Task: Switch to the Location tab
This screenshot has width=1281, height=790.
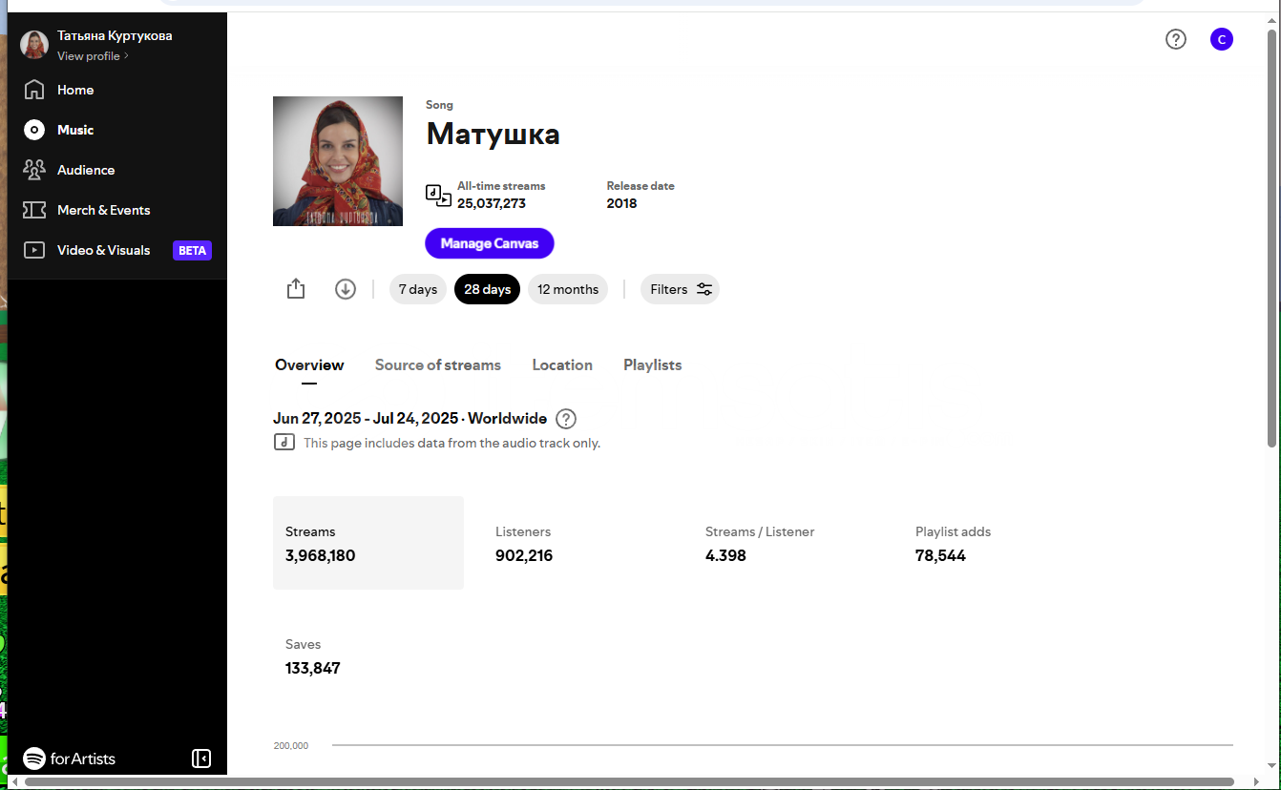Action: [x=562, y=365]
